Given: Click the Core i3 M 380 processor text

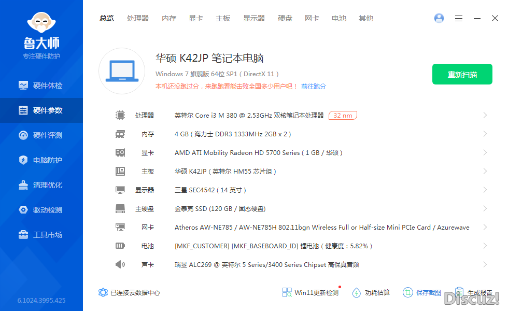Looking at the screenshot, I should point(249,115).
